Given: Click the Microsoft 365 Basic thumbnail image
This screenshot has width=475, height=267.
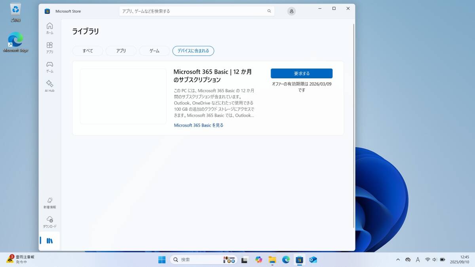Looking at the screenshot, I should tap(123, 96).
